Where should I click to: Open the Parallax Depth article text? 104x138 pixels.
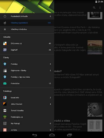point(70,127)
